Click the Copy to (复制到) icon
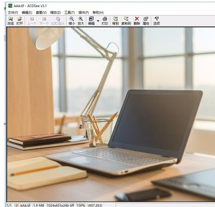 126,21
